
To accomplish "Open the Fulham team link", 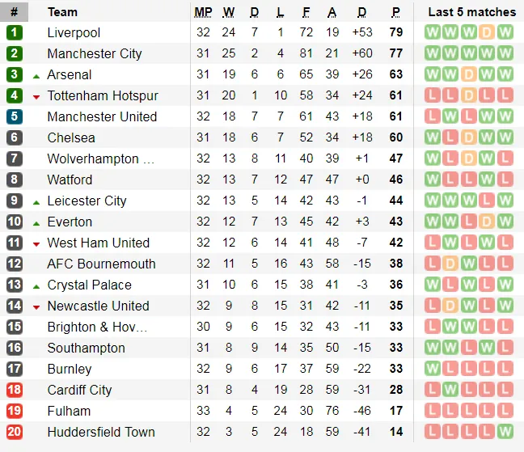I will (69, 412).
